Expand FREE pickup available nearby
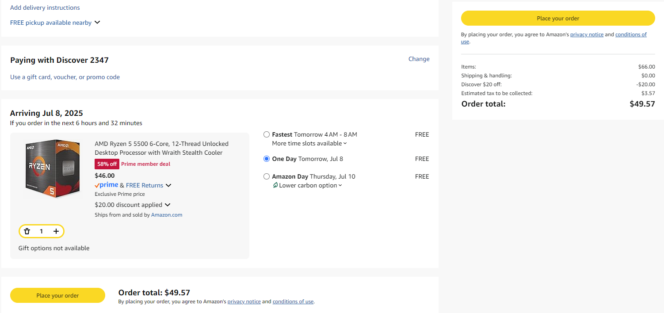 point(55,23)
